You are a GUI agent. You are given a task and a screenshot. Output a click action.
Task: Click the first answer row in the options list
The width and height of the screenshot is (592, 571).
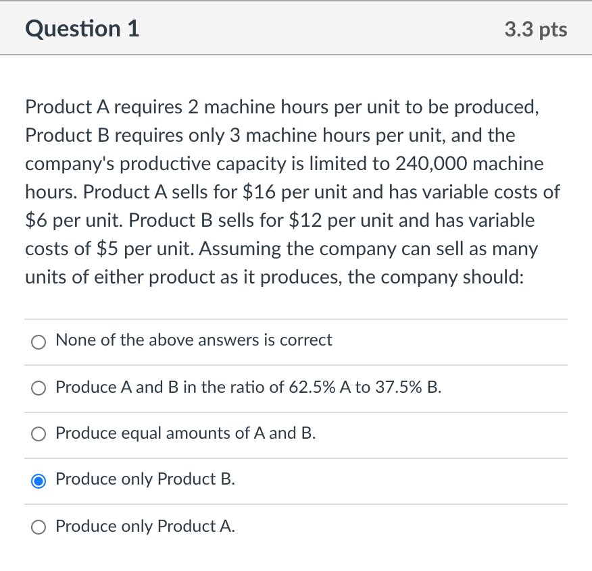296,342
